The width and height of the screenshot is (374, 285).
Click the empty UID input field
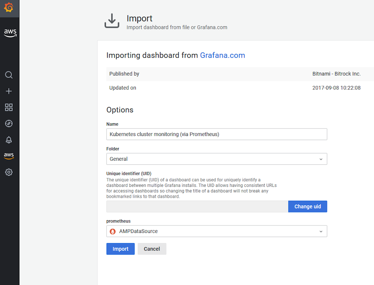(197, 206)
